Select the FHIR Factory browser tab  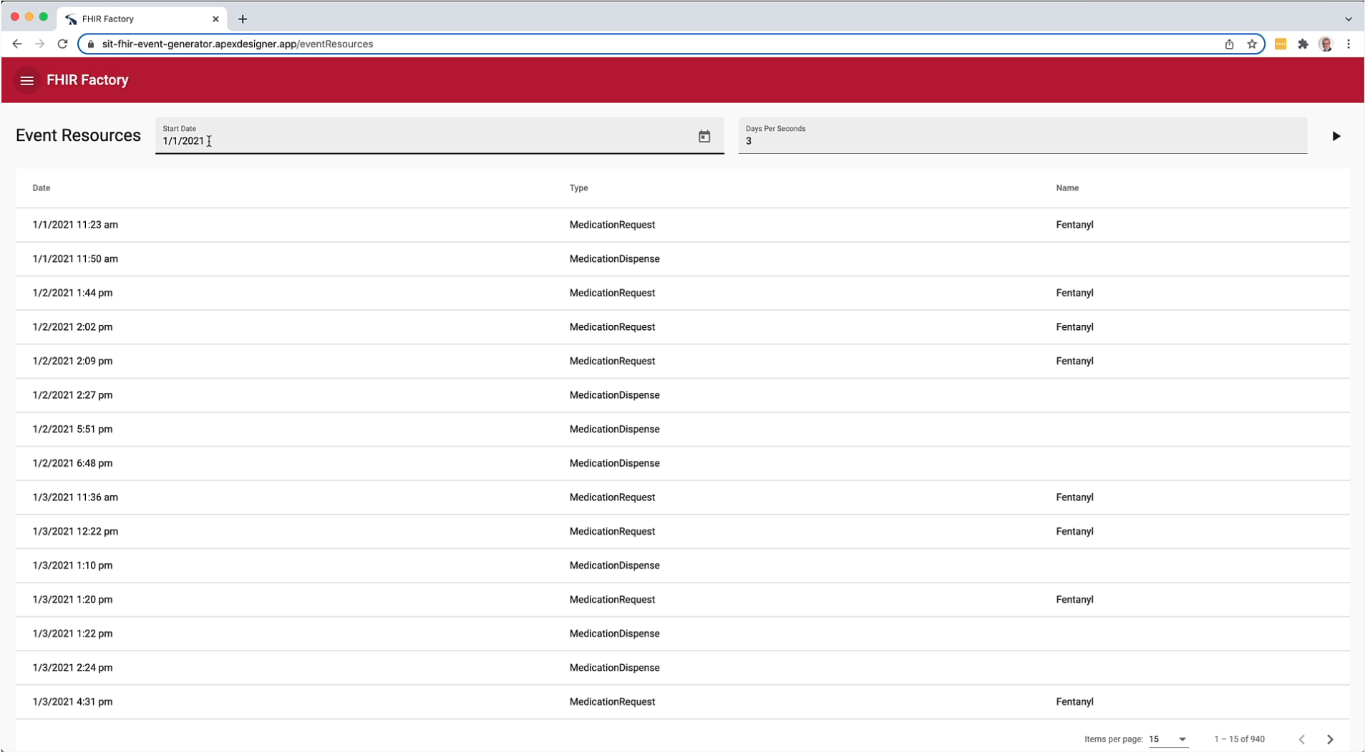pyautogui.click(x=142, y=19)
